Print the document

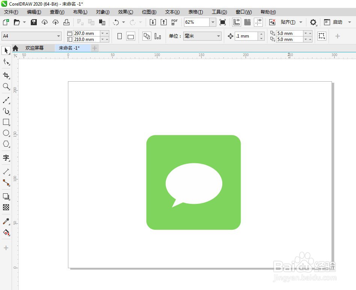66,22
